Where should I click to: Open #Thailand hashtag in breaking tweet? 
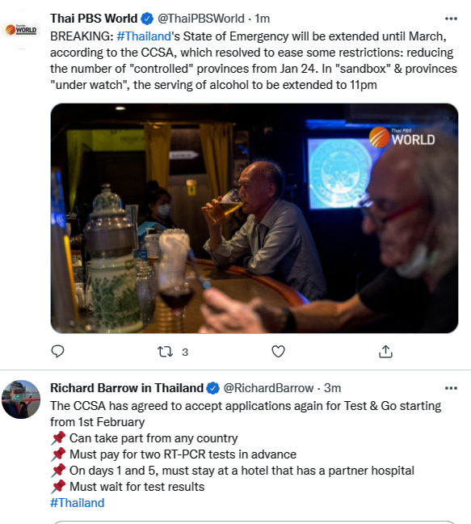coord(144,36)
